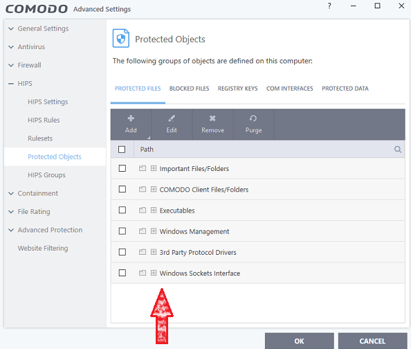This screenshot has height=349, width=411.
Task: Open Rulesets in sidebar
Action: coord(40,138)
